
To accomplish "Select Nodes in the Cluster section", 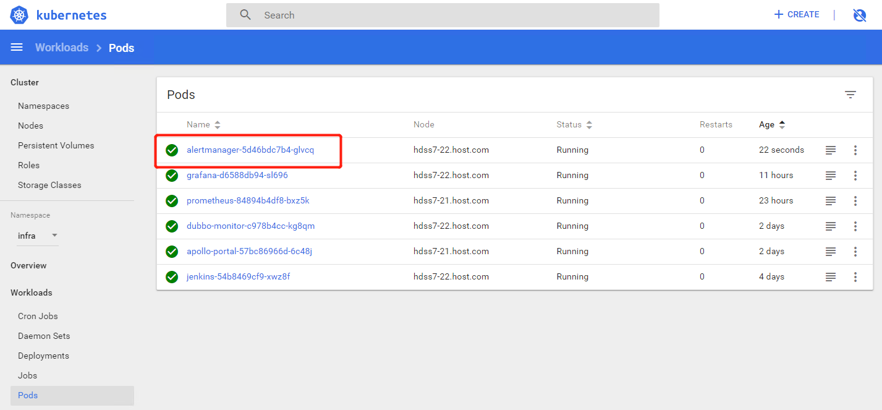I will [x=30, y=126].
